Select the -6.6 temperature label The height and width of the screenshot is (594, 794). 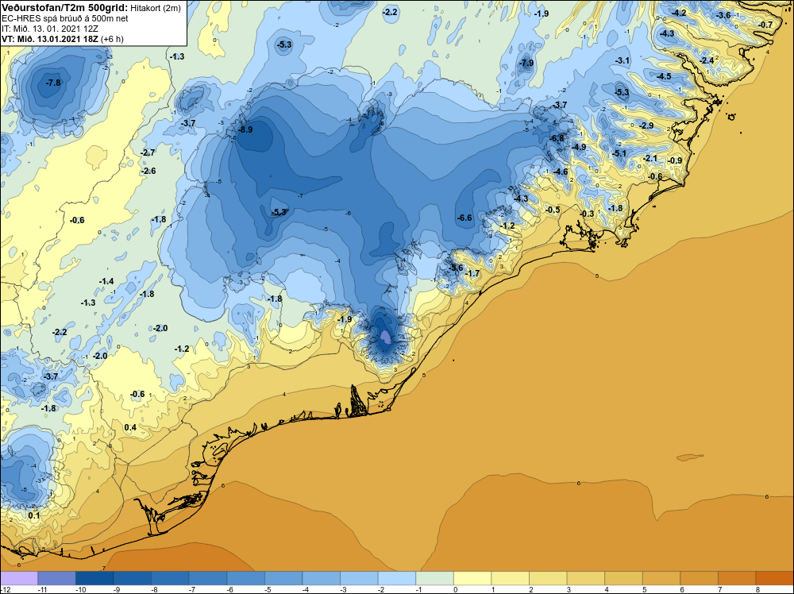[x=464, y=218]
